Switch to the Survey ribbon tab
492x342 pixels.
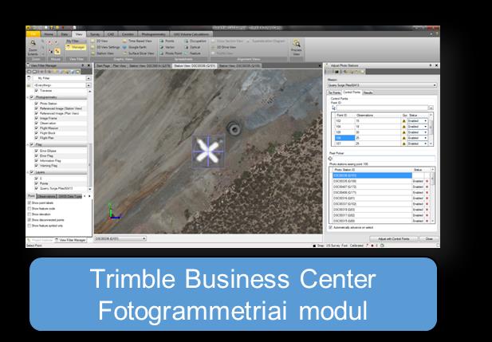[95, 34]
